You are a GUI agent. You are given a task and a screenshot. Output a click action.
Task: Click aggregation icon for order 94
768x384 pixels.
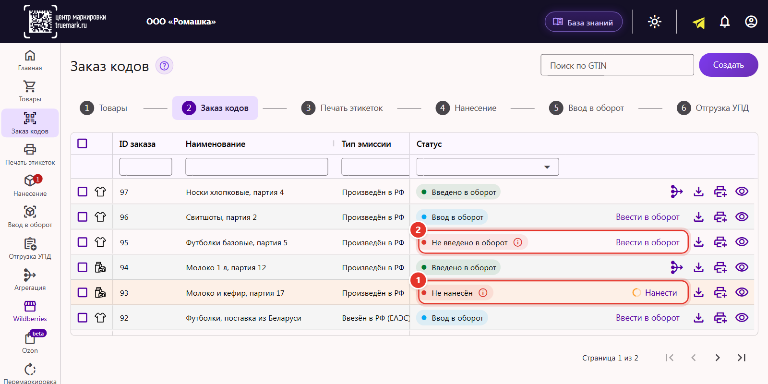pyautogui.click(x=677, y=267)
